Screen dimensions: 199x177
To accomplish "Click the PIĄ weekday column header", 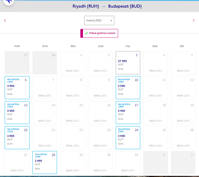I will pyautogui.click(x=128, y=46).
